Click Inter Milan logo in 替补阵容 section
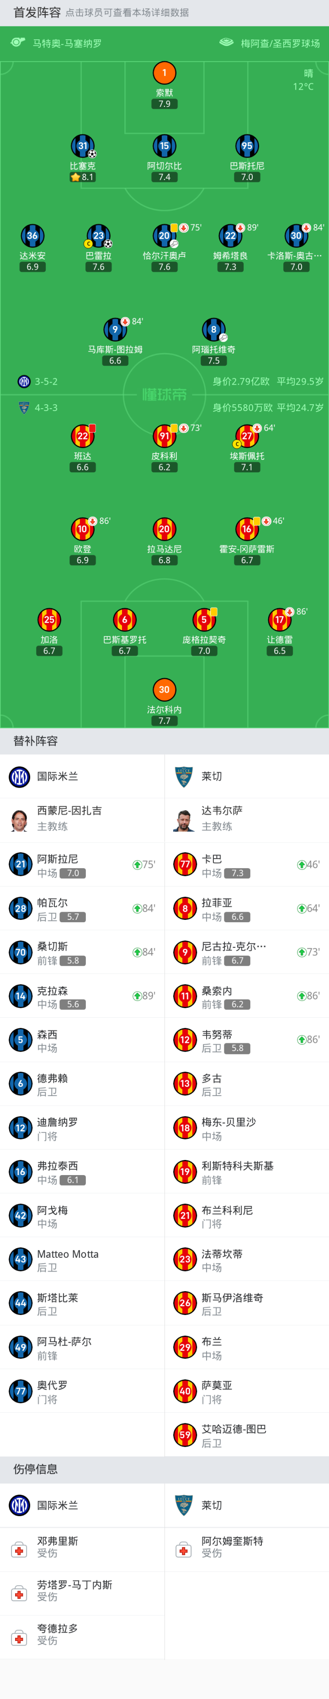The width and height of the screenshot is (329, 1699). point(20,776)
